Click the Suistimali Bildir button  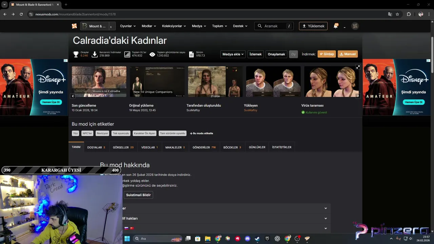138,195
